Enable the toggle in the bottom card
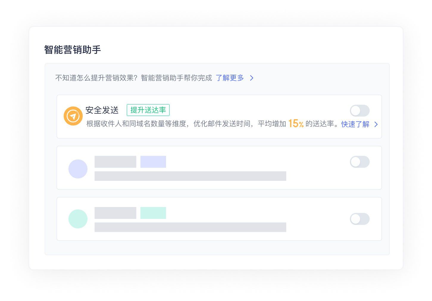The image size is (432, 301). pyautogui.click(x=360, y=219)
